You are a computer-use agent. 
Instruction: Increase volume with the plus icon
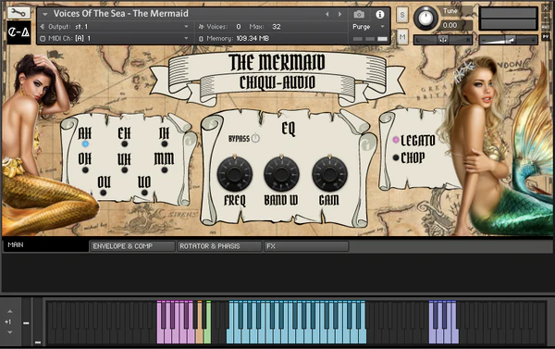(x=533, y=41)
